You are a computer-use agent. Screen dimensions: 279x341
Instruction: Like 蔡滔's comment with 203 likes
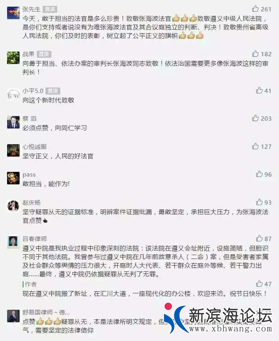tap(255, 118)
